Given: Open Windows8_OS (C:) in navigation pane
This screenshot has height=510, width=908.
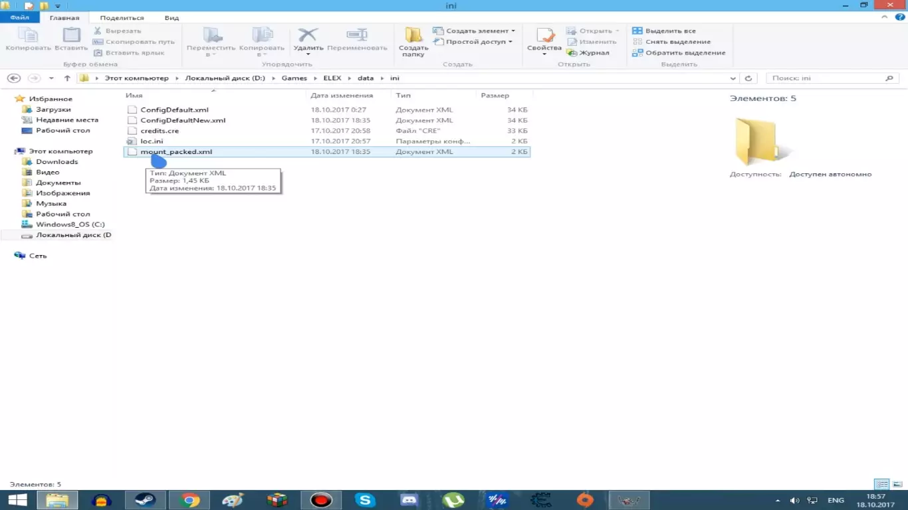Looking at the screenshot, I should click(70, 224).
